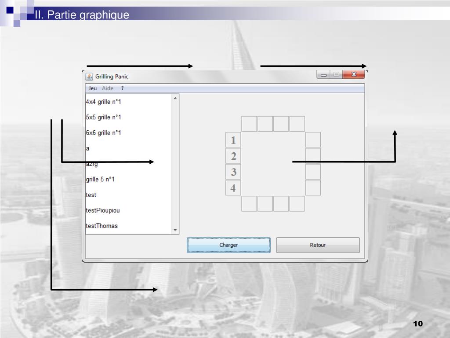450x338 pixels.
Task: Open the Aide menu
Action: click(108, 88)
